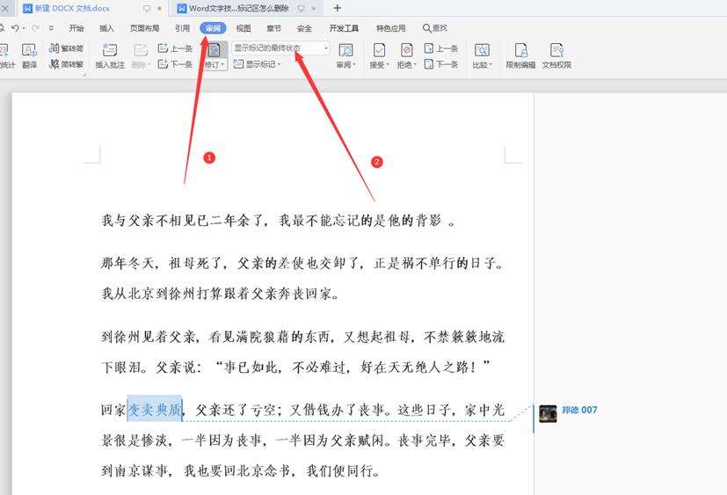Go to previous change (上一条) beside Reject
Image resolution: width=727 pixels, height=495 pixels.
(x=441, y=48)
